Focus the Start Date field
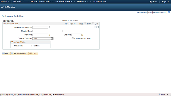Image resolution: width=171 pixels, height=96 pixels. click(x=40, y=35)
